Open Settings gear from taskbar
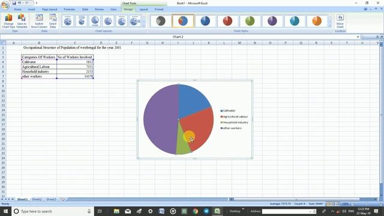 [x=150, y=211]
